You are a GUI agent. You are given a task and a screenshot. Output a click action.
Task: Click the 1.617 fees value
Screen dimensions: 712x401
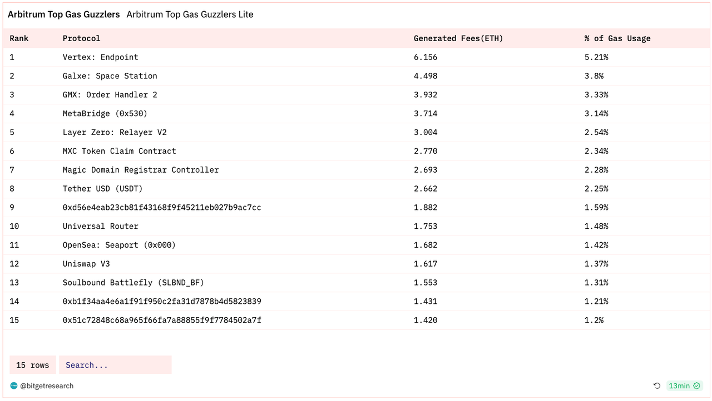point(426,264)
